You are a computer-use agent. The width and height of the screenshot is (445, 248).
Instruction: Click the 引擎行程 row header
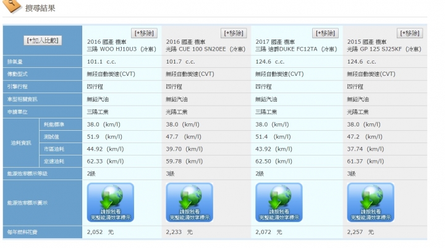pos(43,86)
